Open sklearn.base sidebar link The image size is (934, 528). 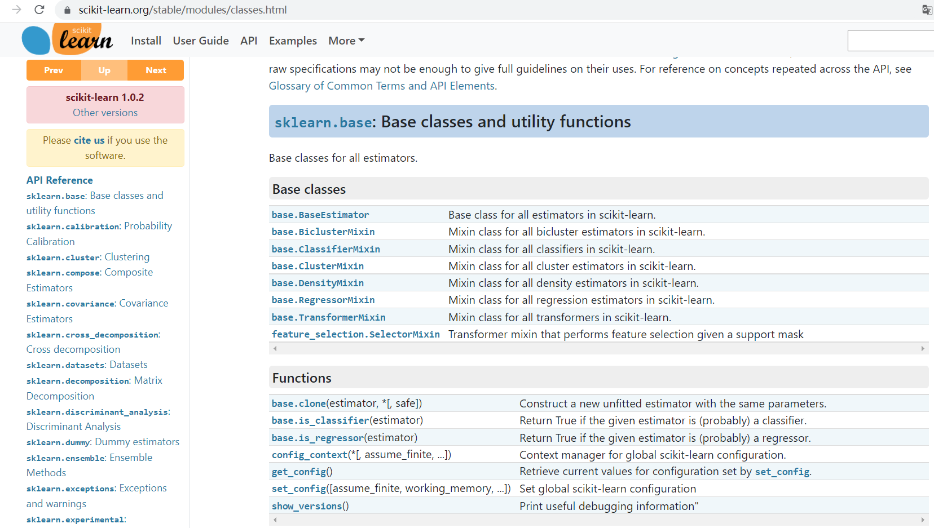coord(95,203)
